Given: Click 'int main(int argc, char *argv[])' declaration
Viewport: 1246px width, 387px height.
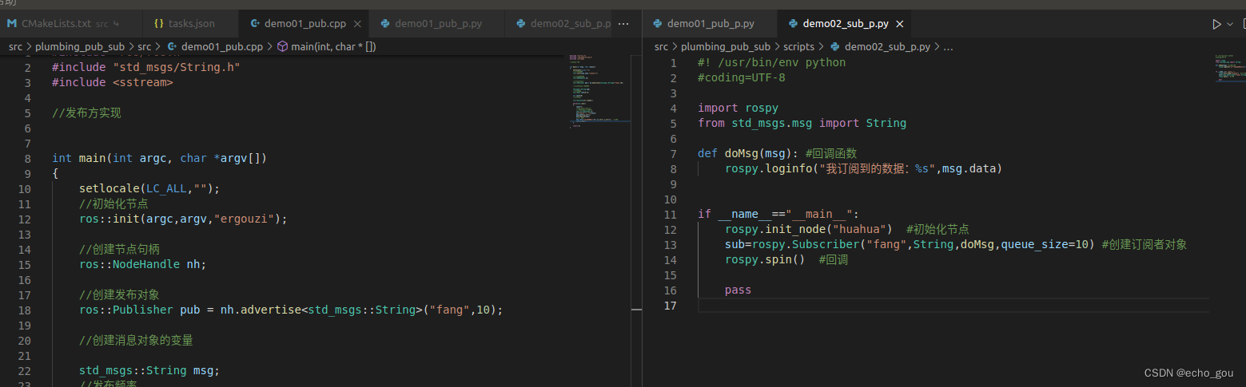Looking at the screenshot, I should 159,158.
